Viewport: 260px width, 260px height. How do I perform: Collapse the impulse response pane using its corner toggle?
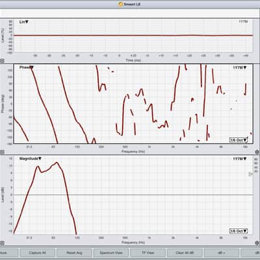[2, 61]
